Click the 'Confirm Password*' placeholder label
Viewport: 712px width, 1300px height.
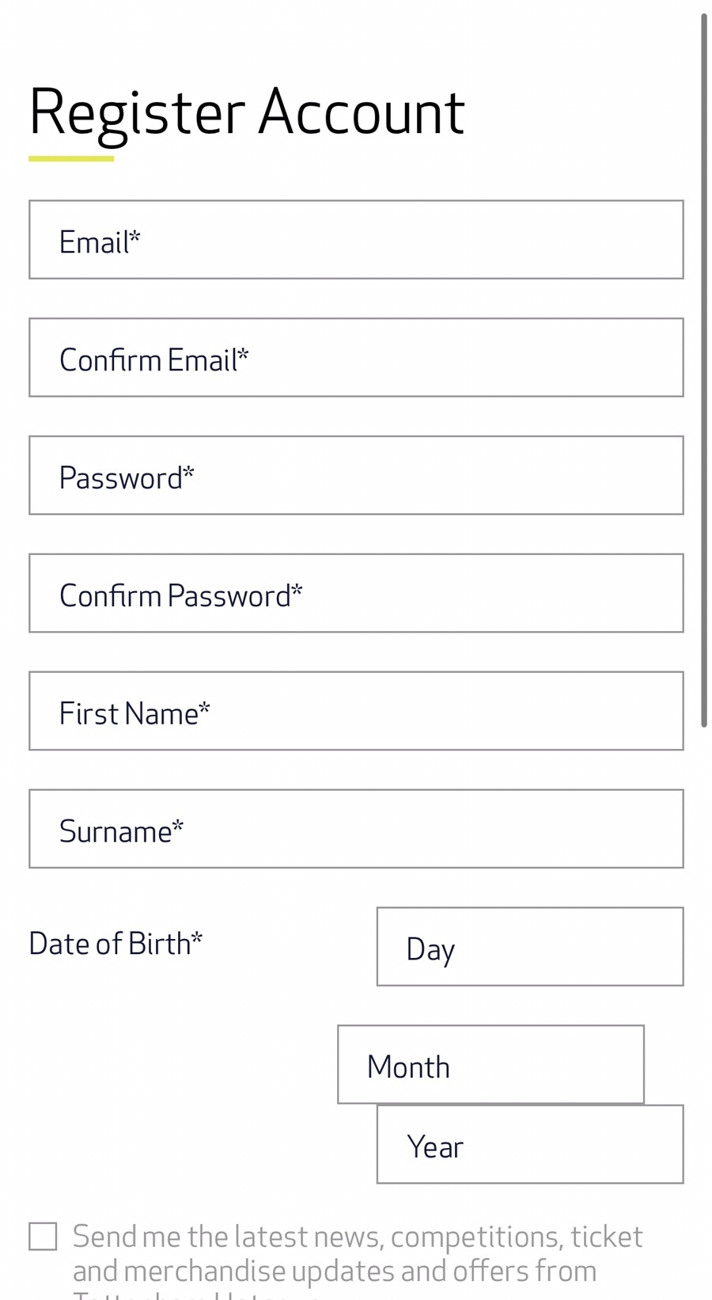click(x=180, y=596)
